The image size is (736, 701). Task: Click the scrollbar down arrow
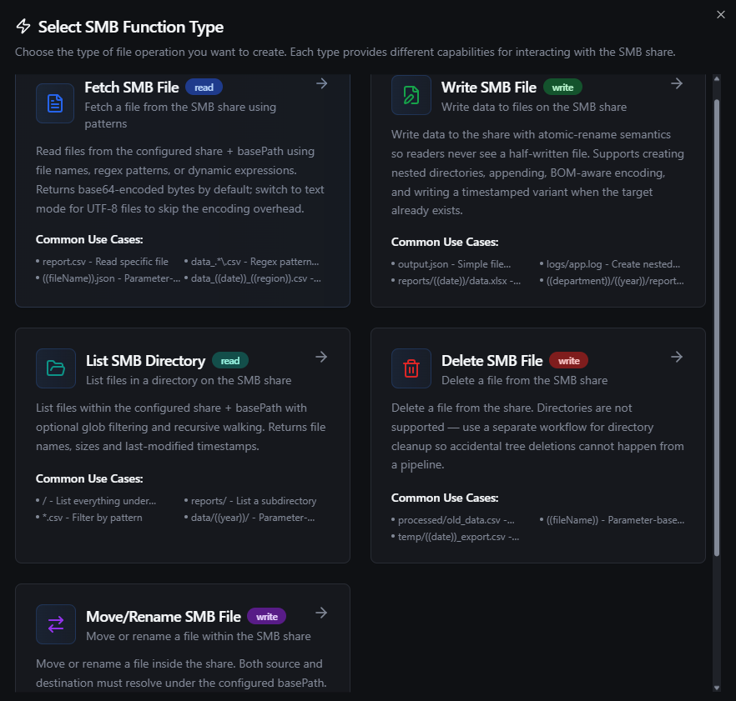[717, 688]
